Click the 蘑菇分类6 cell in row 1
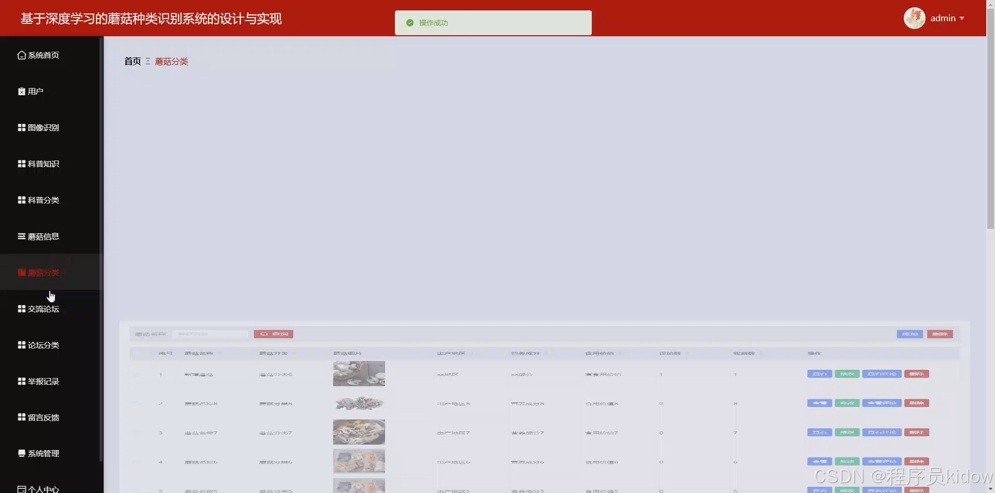The width and height of the screenshot is (995, 493). pyautogui.click(x=276, y=374)
